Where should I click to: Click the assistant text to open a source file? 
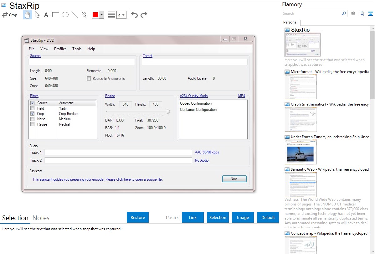[98, 179]
